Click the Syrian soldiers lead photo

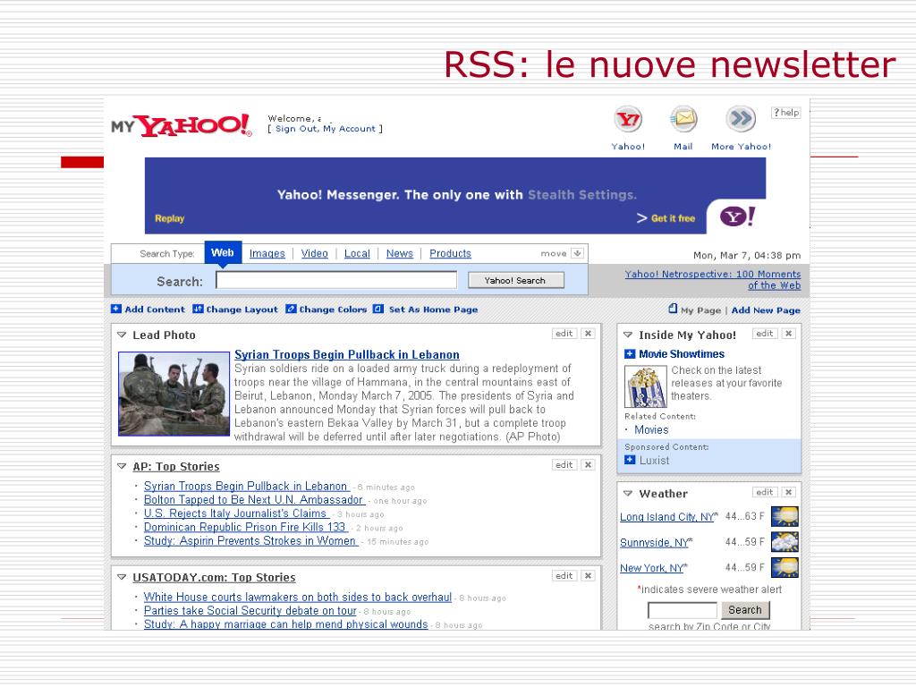click(x=174, y=394)
